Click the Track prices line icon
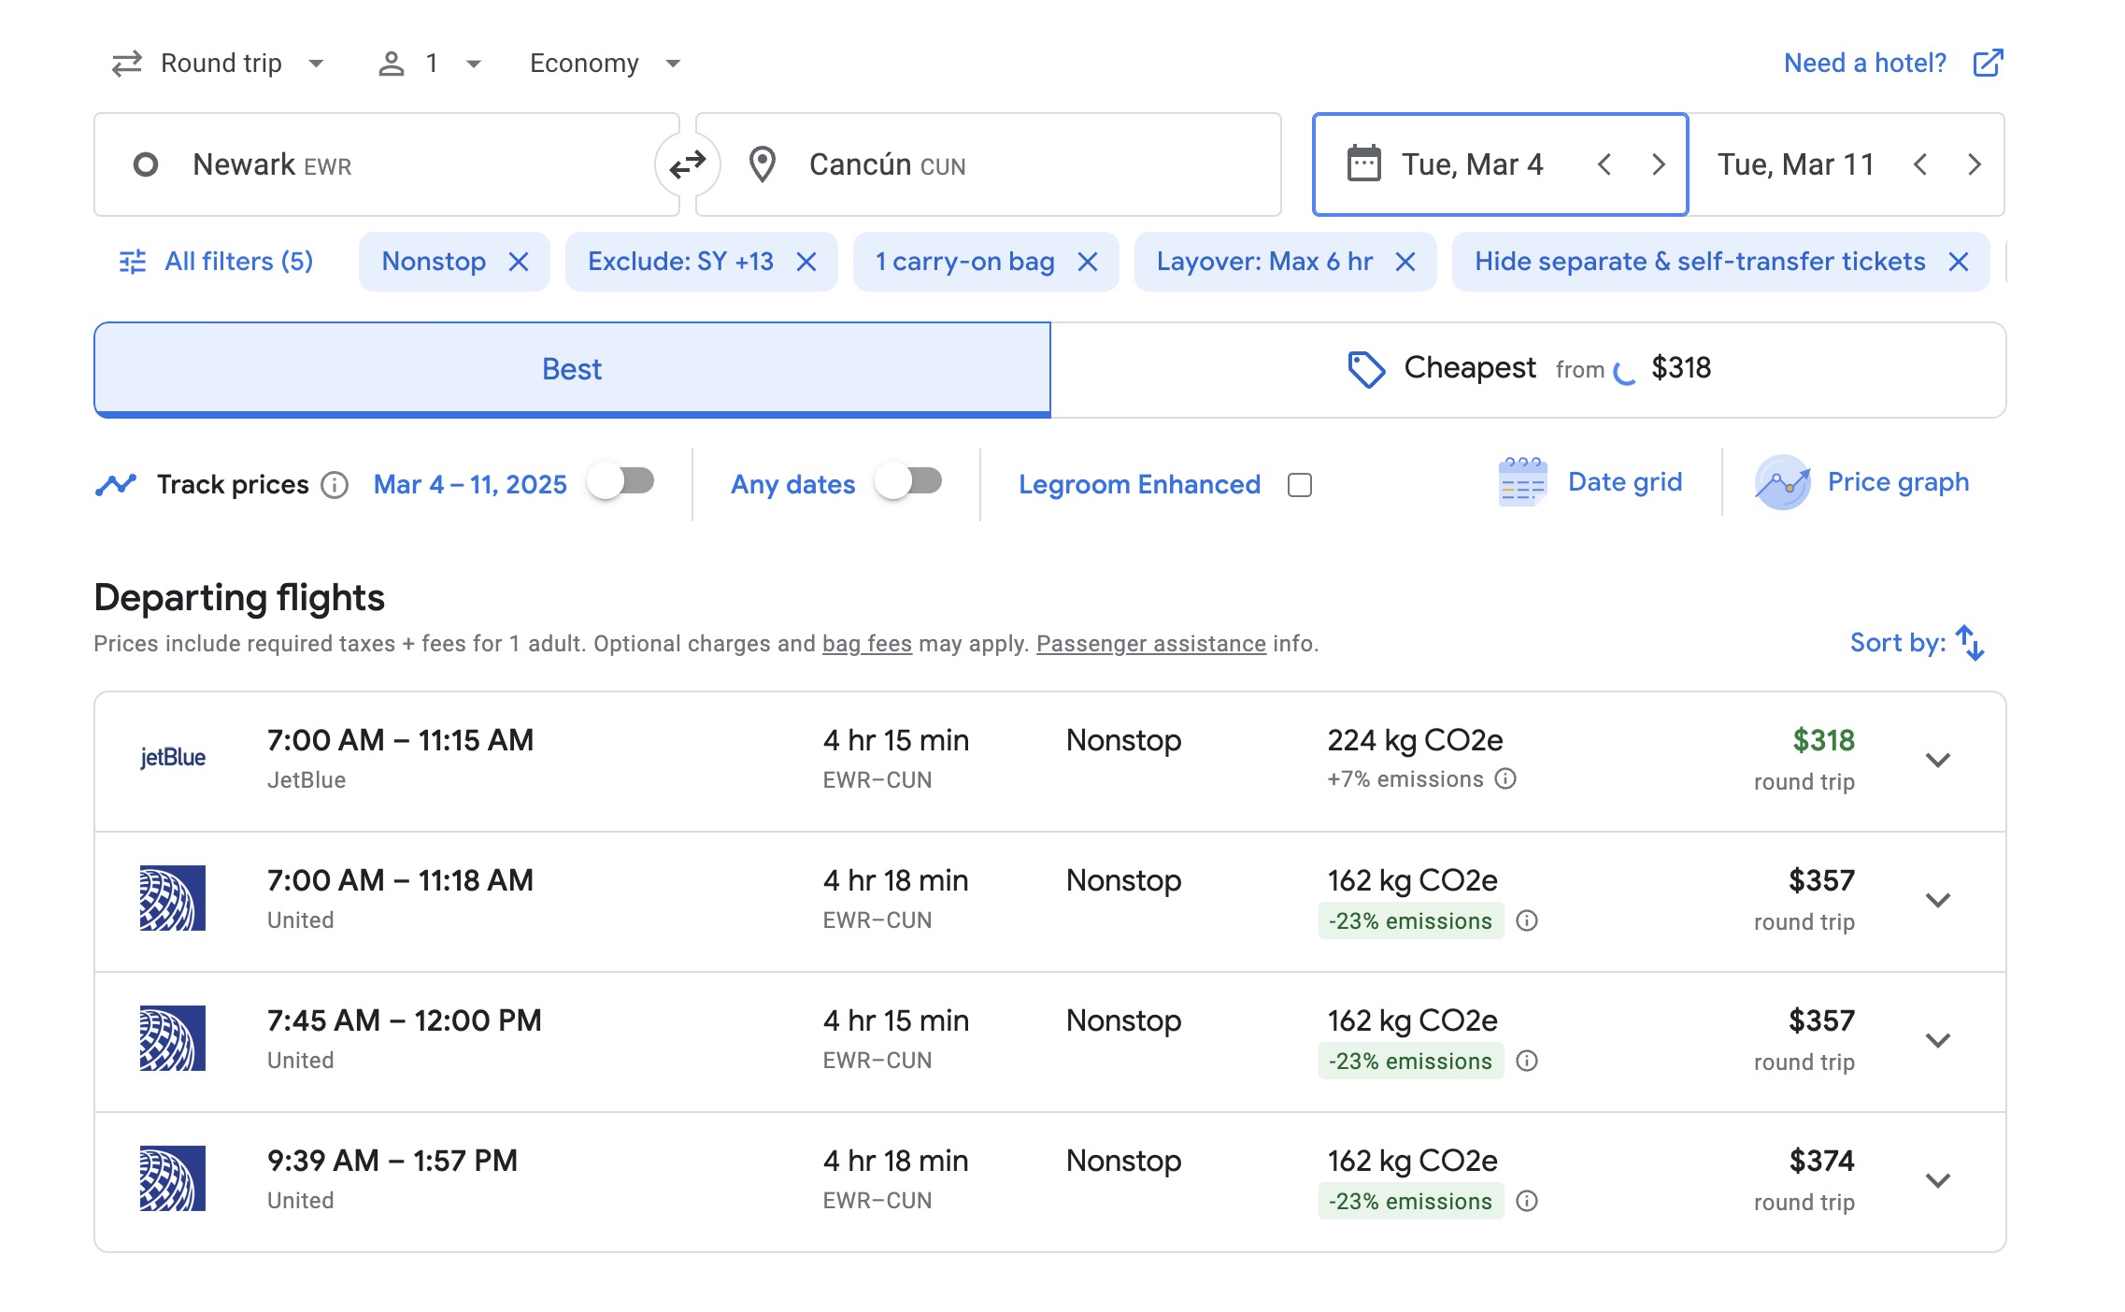 116,483
